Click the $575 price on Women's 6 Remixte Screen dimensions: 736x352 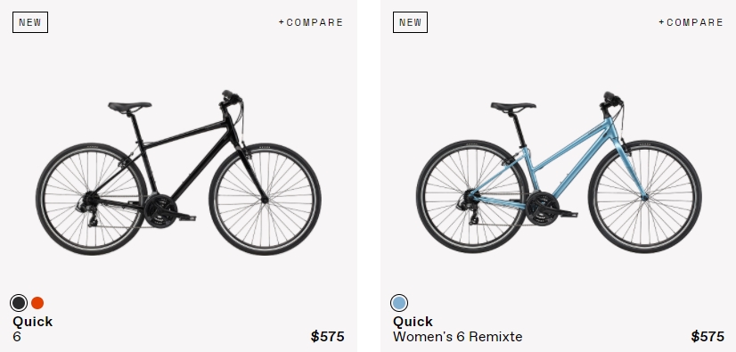coord(707,337)
